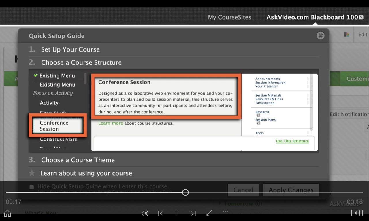Click Participation in preview menu
Image resolution: width=369 pixels, height=221 pixels.
265,103
